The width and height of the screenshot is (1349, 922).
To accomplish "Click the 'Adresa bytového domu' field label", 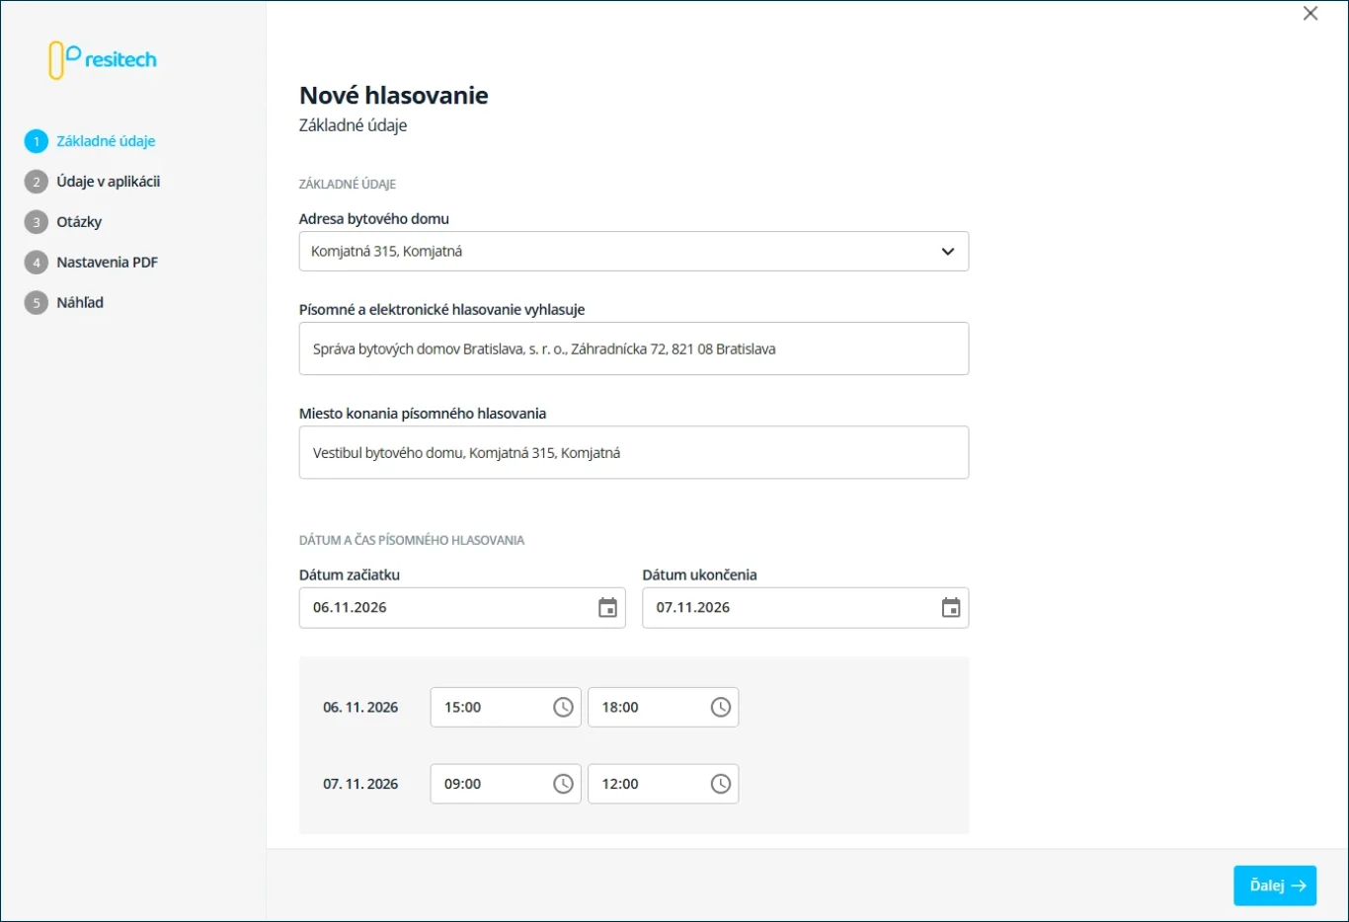I will coord(374,219).
